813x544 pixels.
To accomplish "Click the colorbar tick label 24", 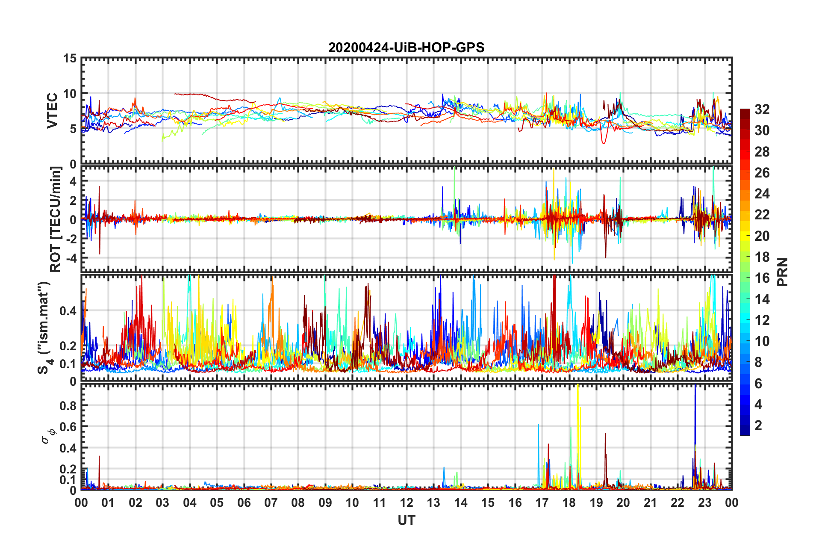I will click(x=762, y=194).
